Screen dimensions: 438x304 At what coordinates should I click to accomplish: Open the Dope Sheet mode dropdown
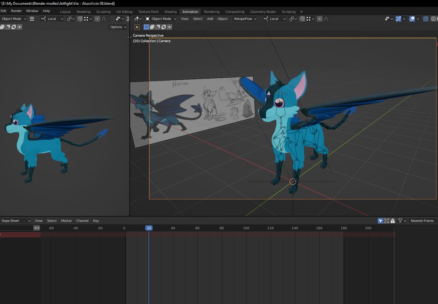coord(15,221)
